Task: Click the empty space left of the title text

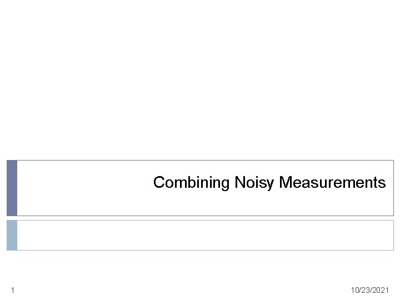Action: point(83,188)
